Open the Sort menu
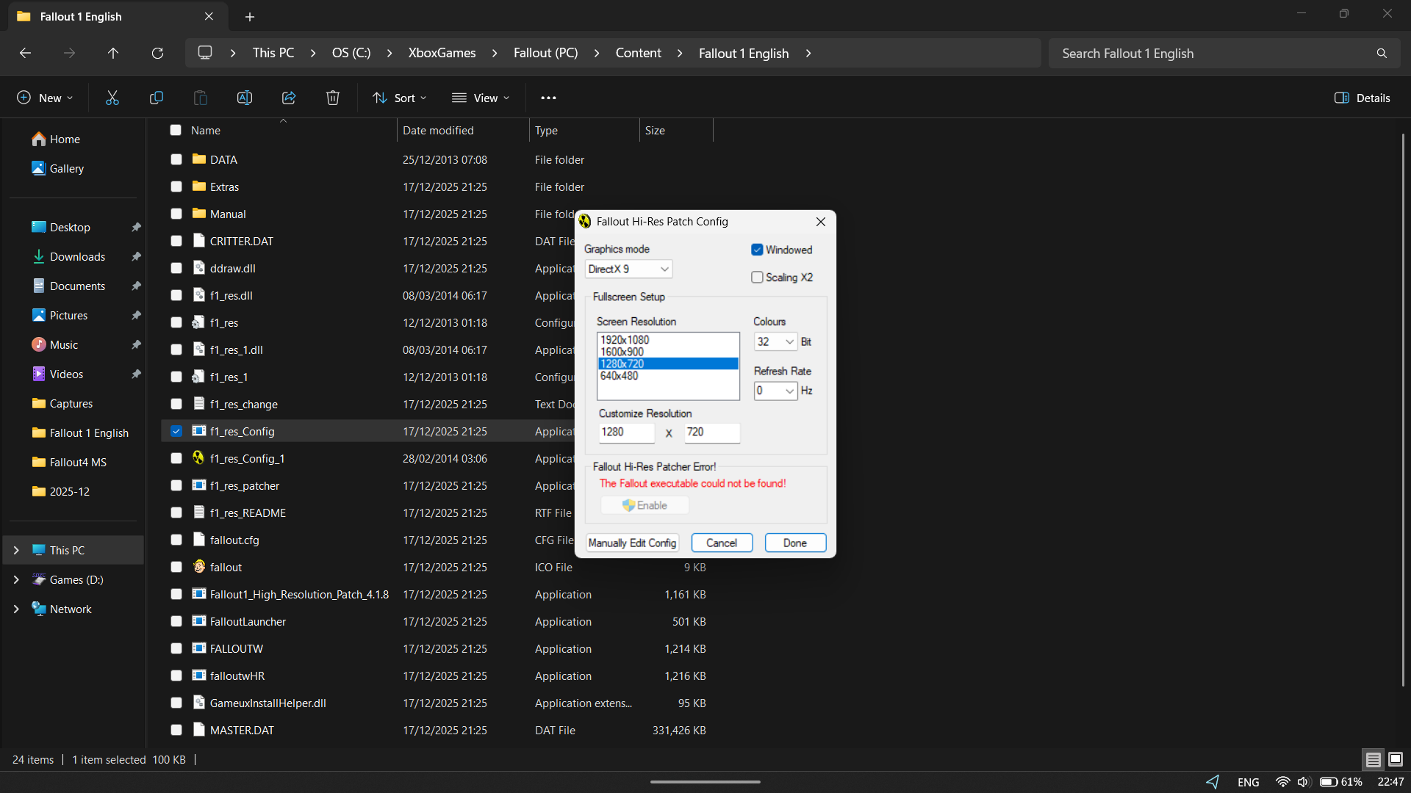This screenshot has height=793, width=1411. tap(399, 97)
